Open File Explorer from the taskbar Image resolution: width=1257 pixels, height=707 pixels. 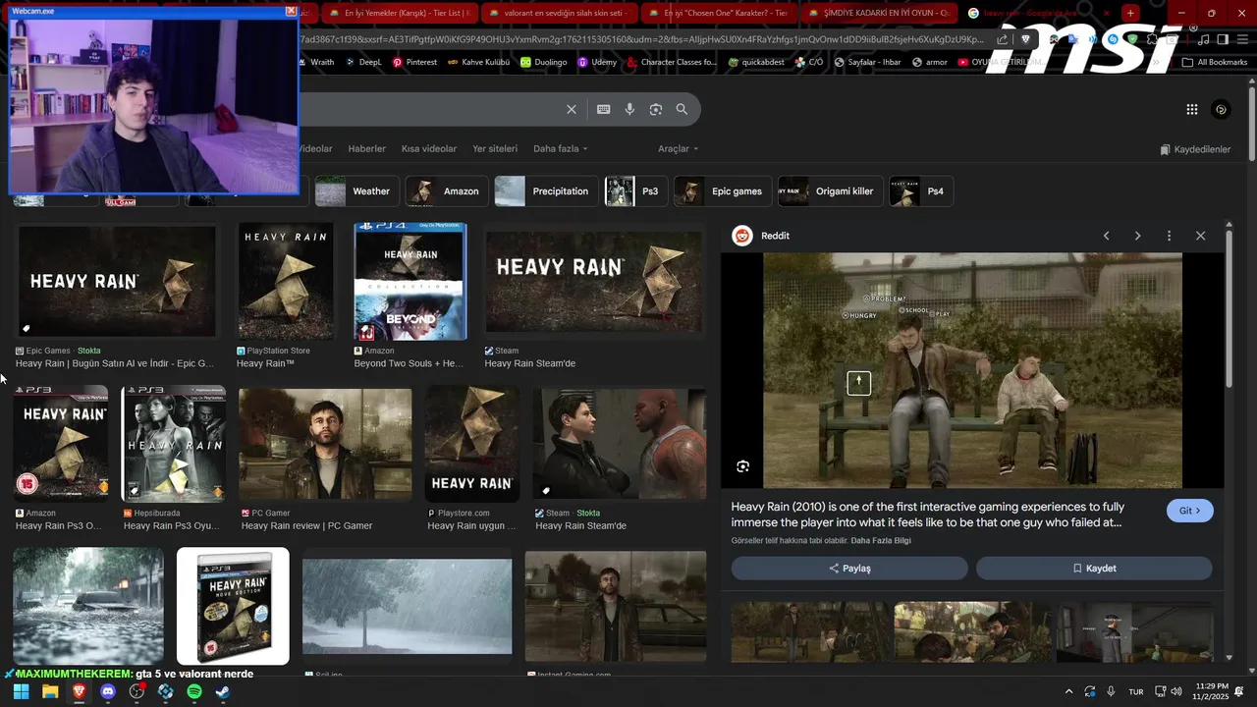(x=50, y=691)
